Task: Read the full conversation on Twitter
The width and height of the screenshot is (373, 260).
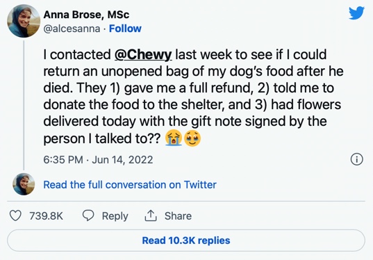Action: 130,185
